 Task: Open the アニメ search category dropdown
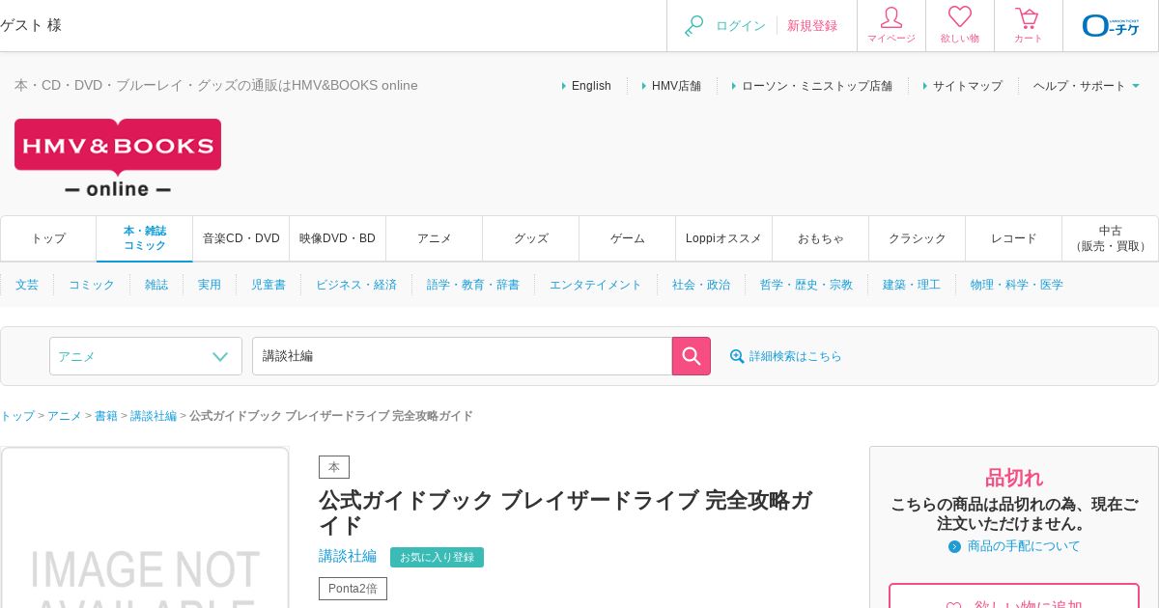(x=146, y=356)
